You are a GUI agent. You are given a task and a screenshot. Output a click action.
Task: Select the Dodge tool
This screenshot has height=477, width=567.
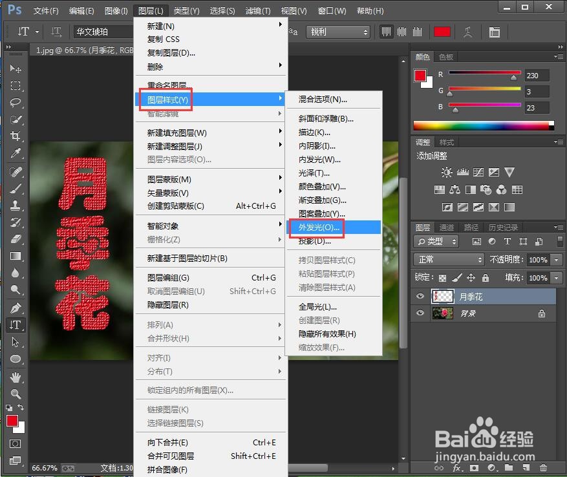pyautogui.click(x=15, y=290)
